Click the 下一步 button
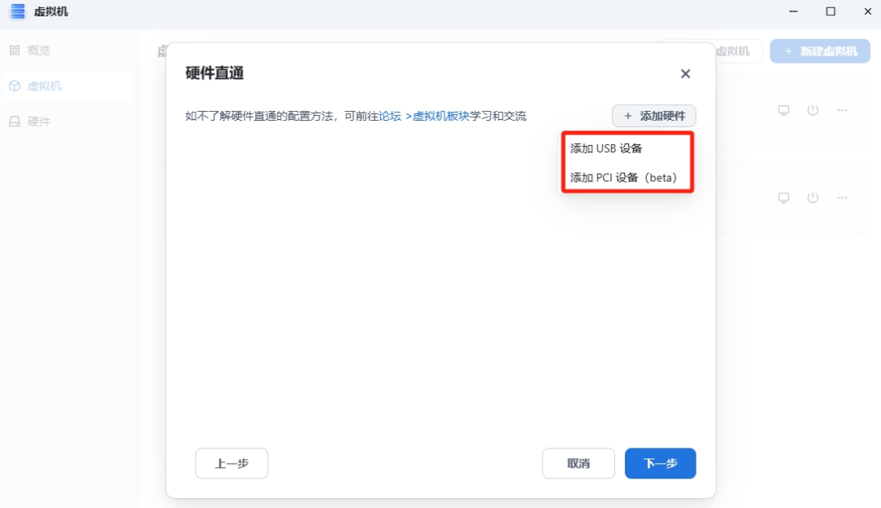The width and height of the screenshot is (881, 508). (x=660, y=463)
